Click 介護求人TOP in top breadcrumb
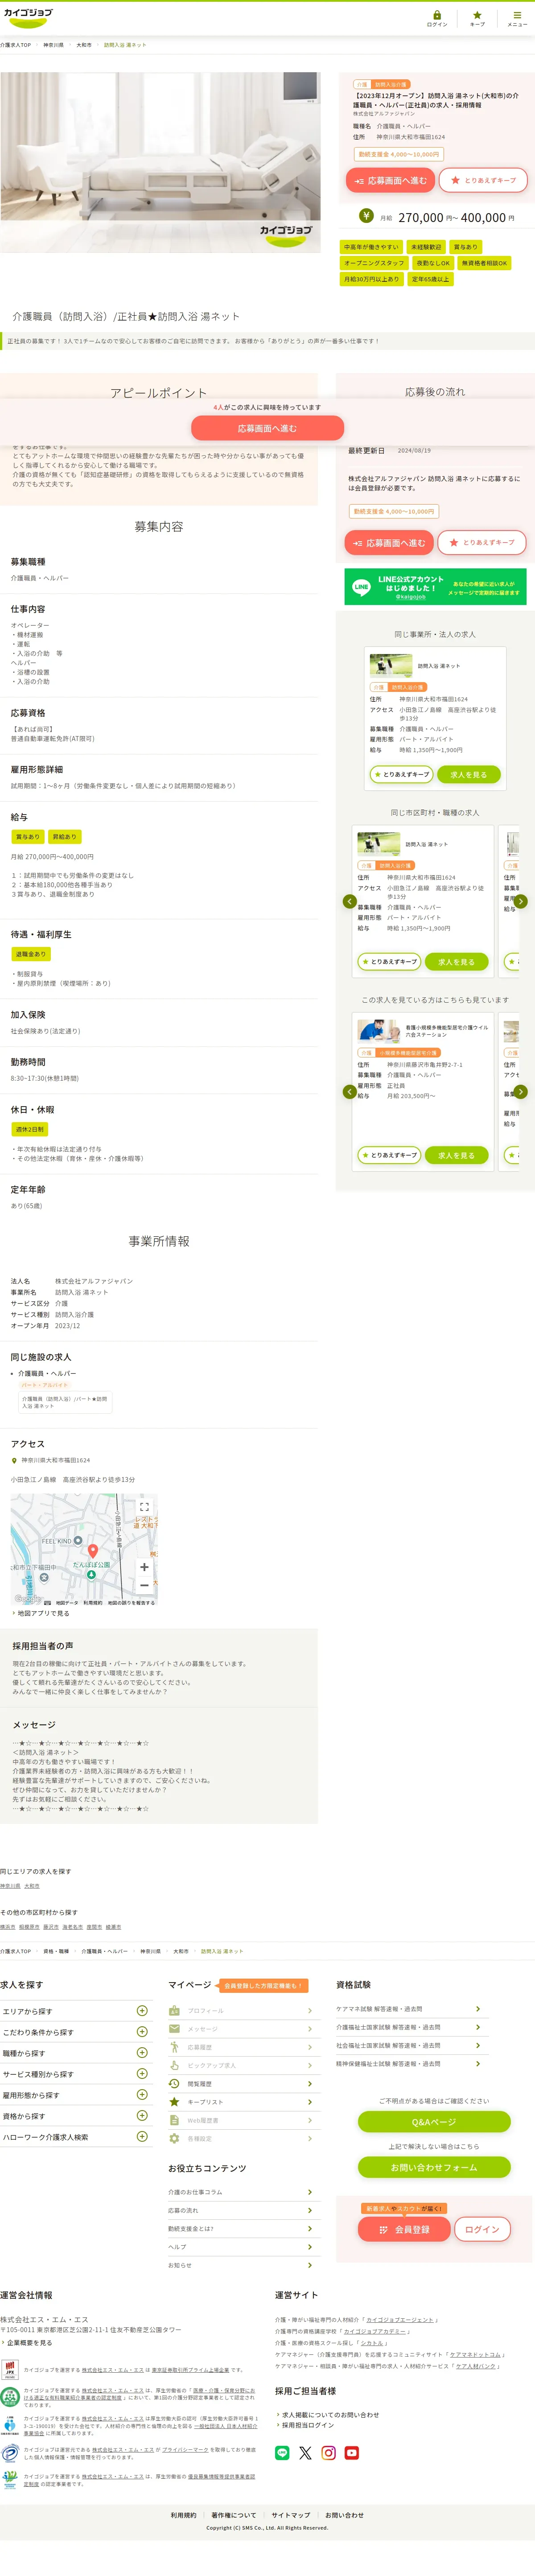Image resolution: width=535 pixels, height=2576 pixels. [16, 45]
